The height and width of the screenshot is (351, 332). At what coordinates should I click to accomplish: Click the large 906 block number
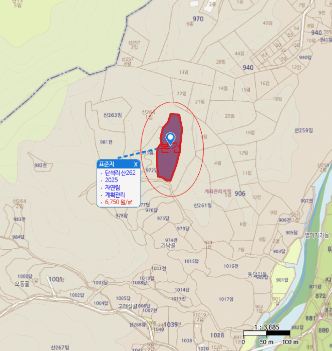[240, 194]
